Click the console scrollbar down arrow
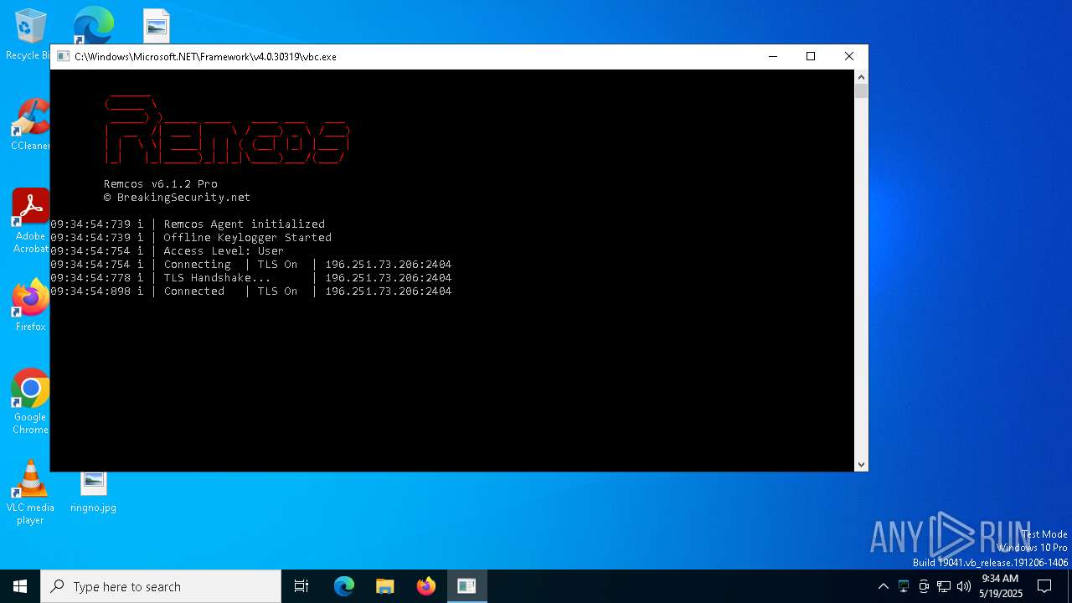The width and height of the screenshot is (1072, 603). pos(861,464)
